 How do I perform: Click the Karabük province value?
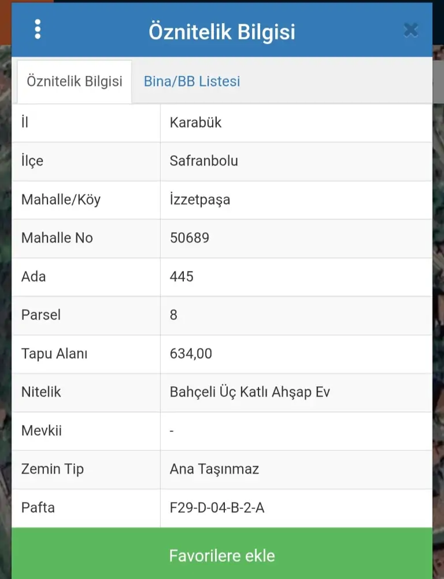[x=195, y=123]
